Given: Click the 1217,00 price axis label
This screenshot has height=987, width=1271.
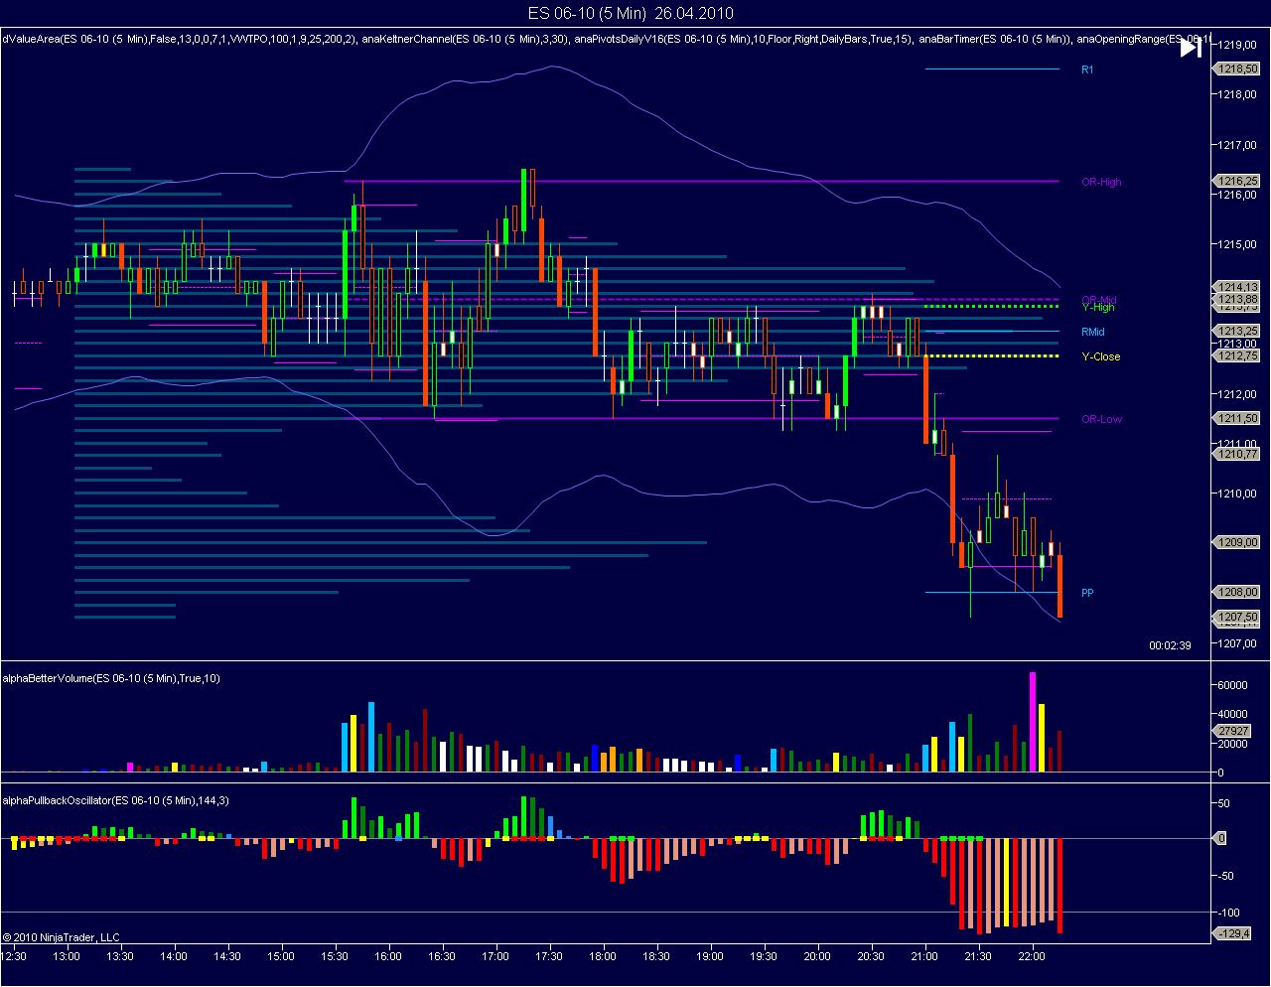Looking at the screenshot, I should [x=1239, y=145].
